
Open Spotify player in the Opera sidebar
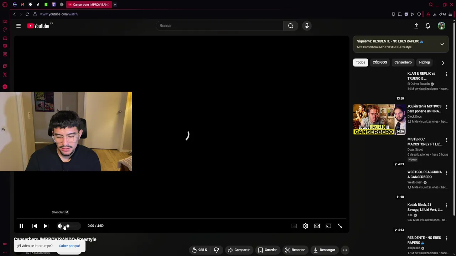point(5,87)
